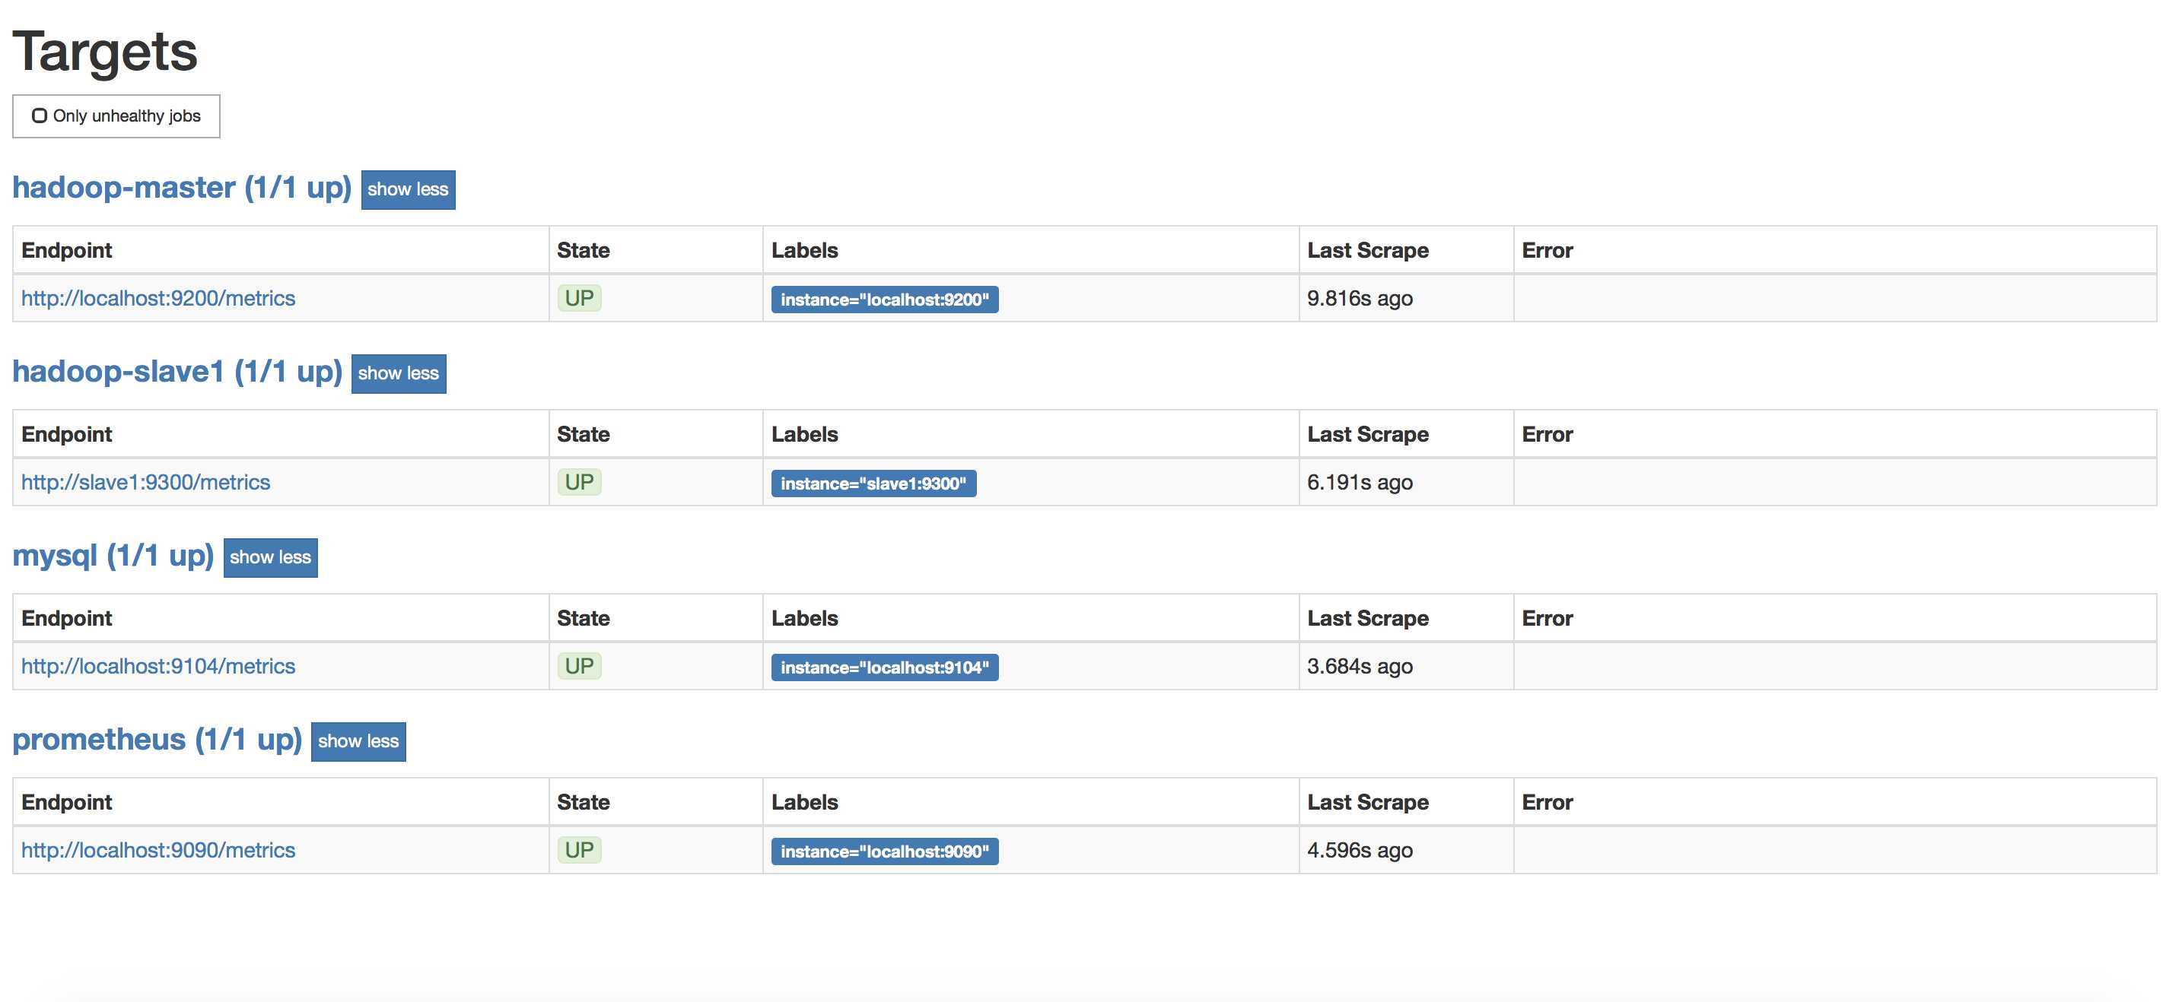Open http://localhost:9090/metrics endpoint link
The width and height of the screenshot is (2179, 1002).
[x=158, y=851]
